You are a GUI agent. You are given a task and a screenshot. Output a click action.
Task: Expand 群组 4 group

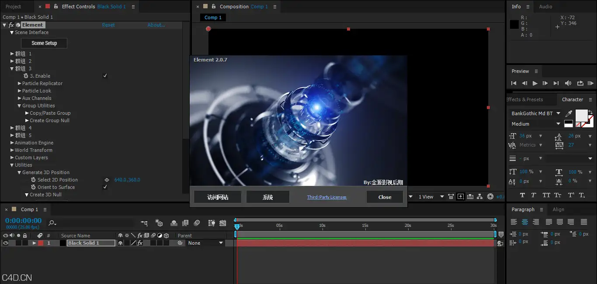(12, 128)
